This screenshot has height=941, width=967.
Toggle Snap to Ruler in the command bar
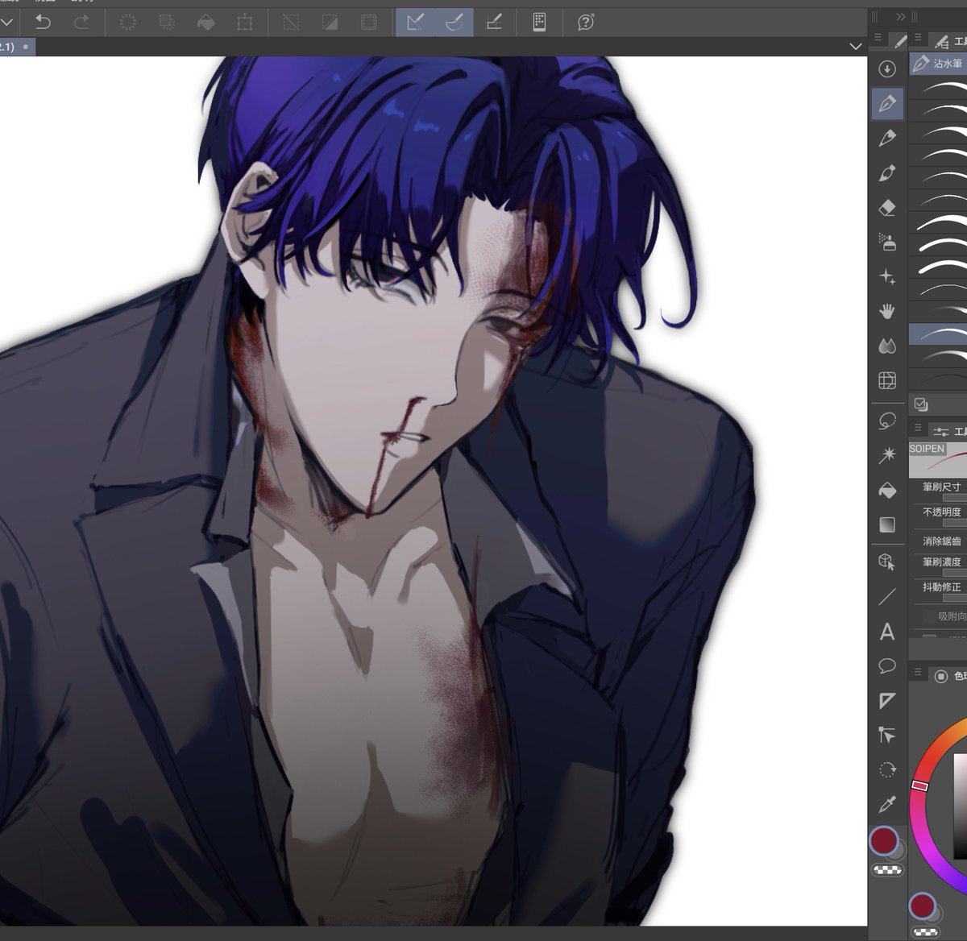point(415,23)
